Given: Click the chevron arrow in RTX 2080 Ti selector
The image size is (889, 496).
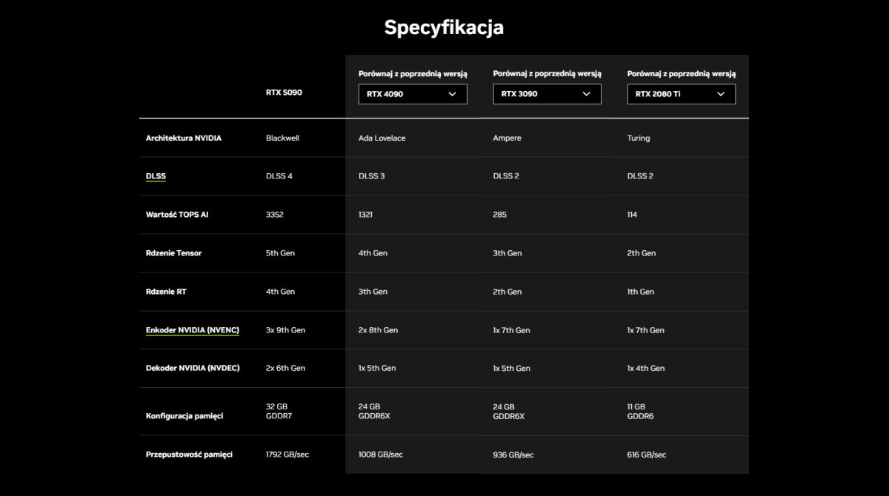Looking at the screenshot, I should pos(721,94).
